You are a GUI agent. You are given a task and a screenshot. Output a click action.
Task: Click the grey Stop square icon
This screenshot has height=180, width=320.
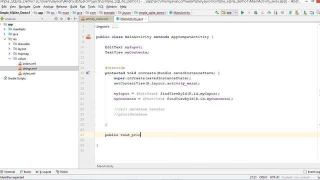point(282,12)
